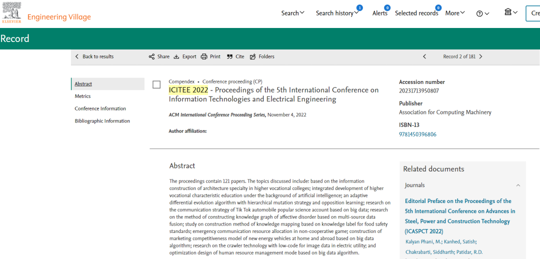Open the help question-mark menu

482,13
